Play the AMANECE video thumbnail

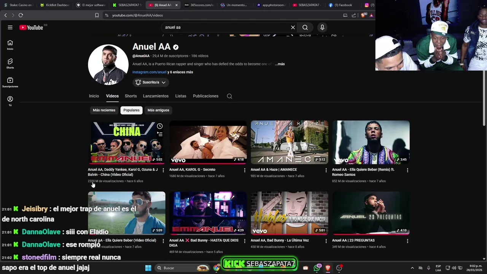pyautogui.click(x=289, y=142)
